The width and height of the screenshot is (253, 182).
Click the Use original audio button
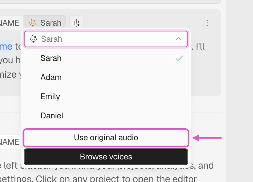(x=106, y=138)
